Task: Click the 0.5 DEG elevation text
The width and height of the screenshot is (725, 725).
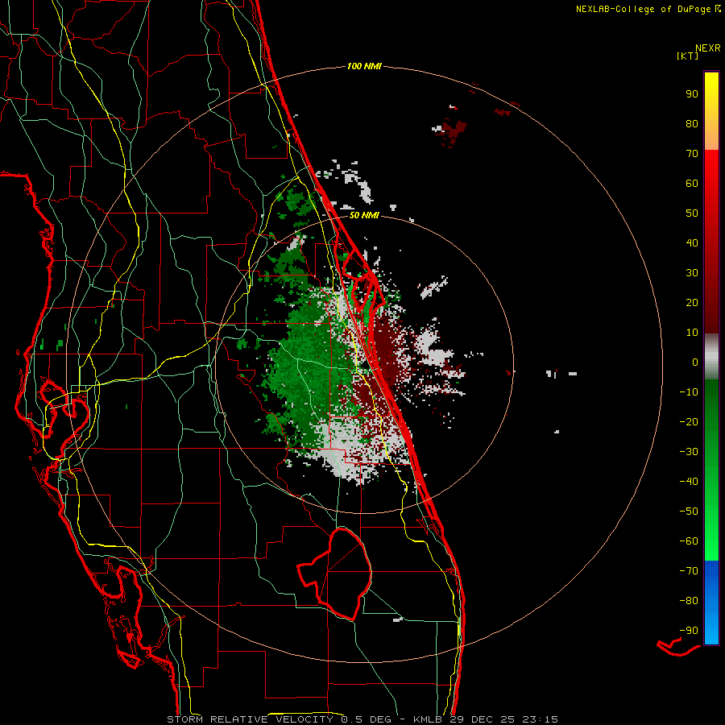Action: coord(367,719)
